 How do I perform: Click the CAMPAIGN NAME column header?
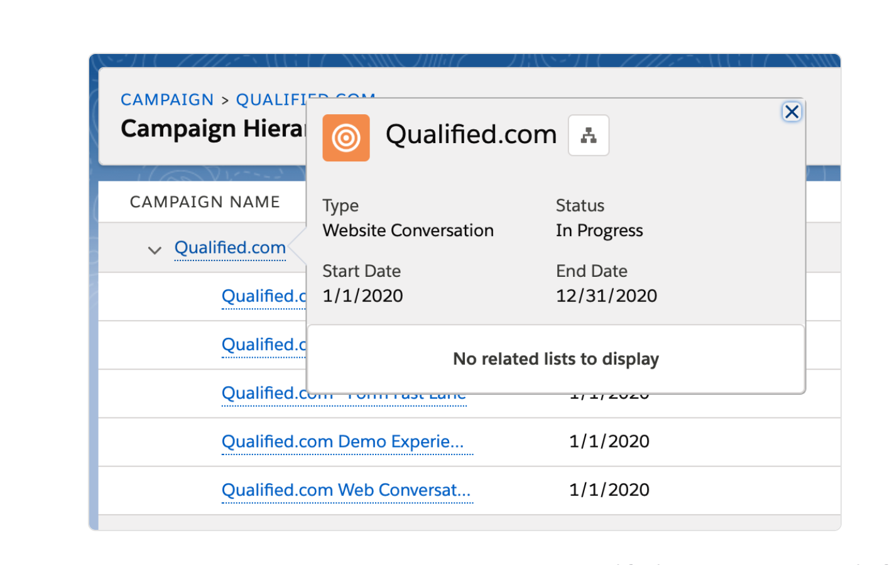205,202
